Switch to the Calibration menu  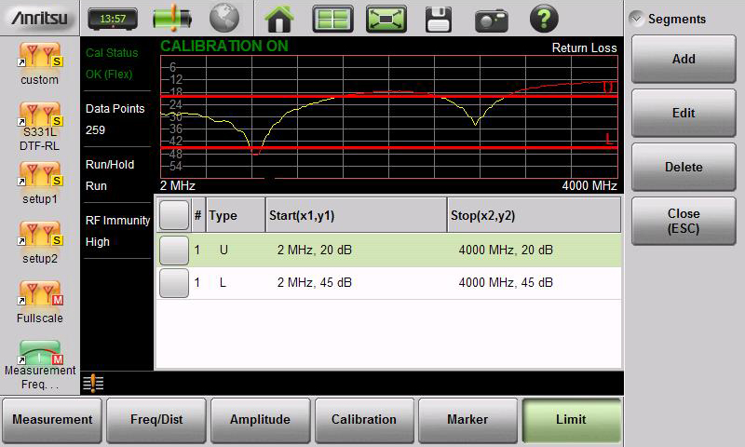coord(363,420)
